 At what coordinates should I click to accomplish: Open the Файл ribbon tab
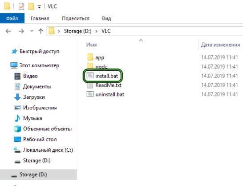point(12,18)
